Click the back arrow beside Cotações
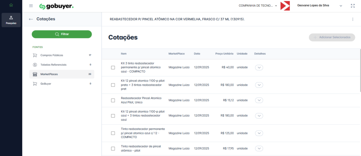Viewport: 361px width, 156px height. [31, 19]
